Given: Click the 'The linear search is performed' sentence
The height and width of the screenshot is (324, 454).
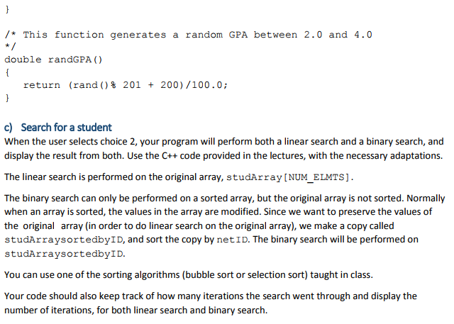Looking at the screenshot, I should (x=179, y=177).
